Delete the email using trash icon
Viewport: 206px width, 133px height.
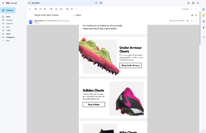(x=45, y=9)
